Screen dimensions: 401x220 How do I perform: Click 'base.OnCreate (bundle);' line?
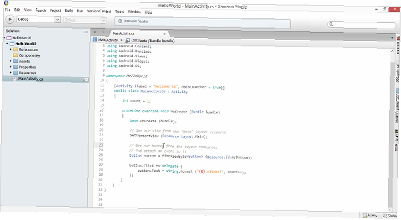pos(153,120)
